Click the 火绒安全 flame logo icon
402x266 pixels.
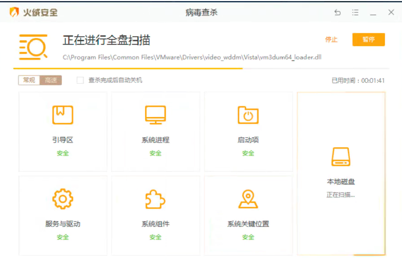click(x=14, y=12)
